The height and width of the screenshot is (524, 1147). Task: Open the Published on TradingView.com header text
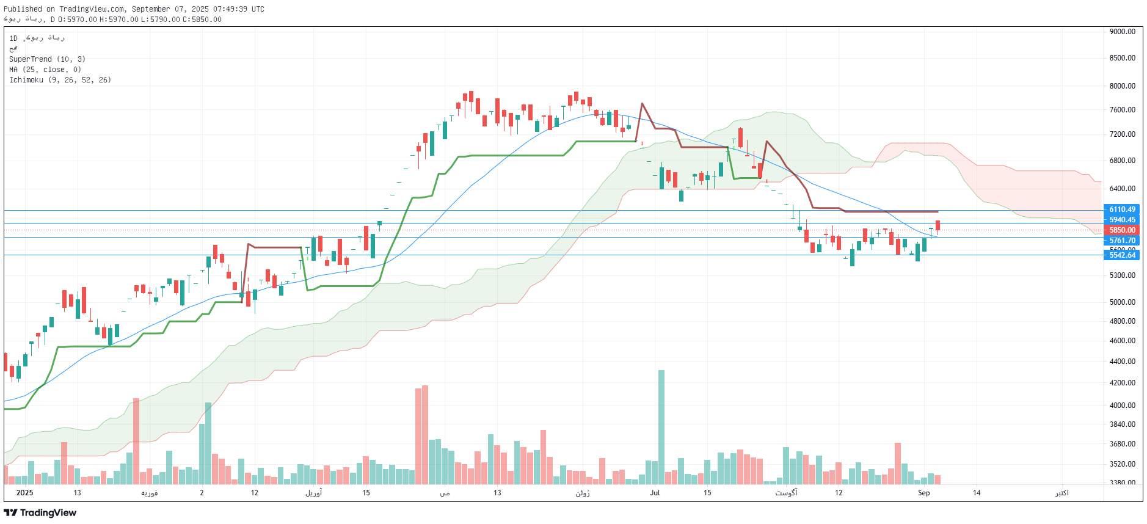(x=134, y=9)
